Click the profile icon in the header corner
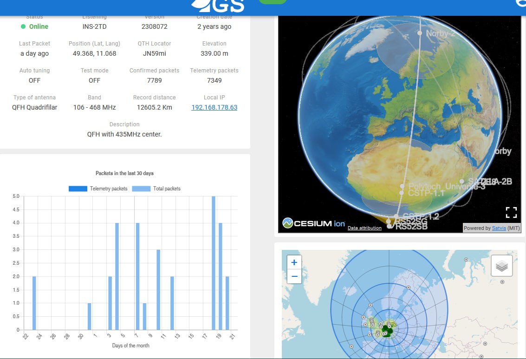This screenshot has width=526, height=359. (x=521, y=3)
